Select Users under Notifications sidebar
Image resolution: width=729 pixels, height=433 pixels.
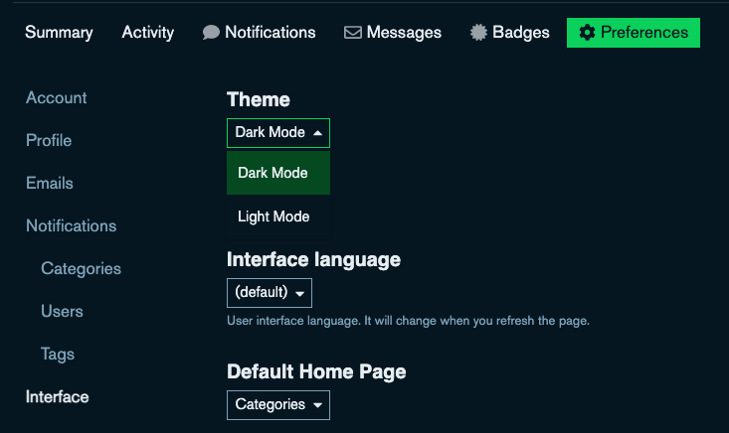[x=62, y=312]
